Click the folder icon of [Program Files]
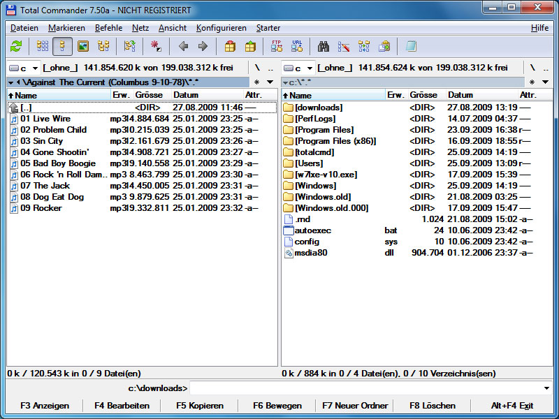Screen dimensions: 559x419 tap(288, 130)
